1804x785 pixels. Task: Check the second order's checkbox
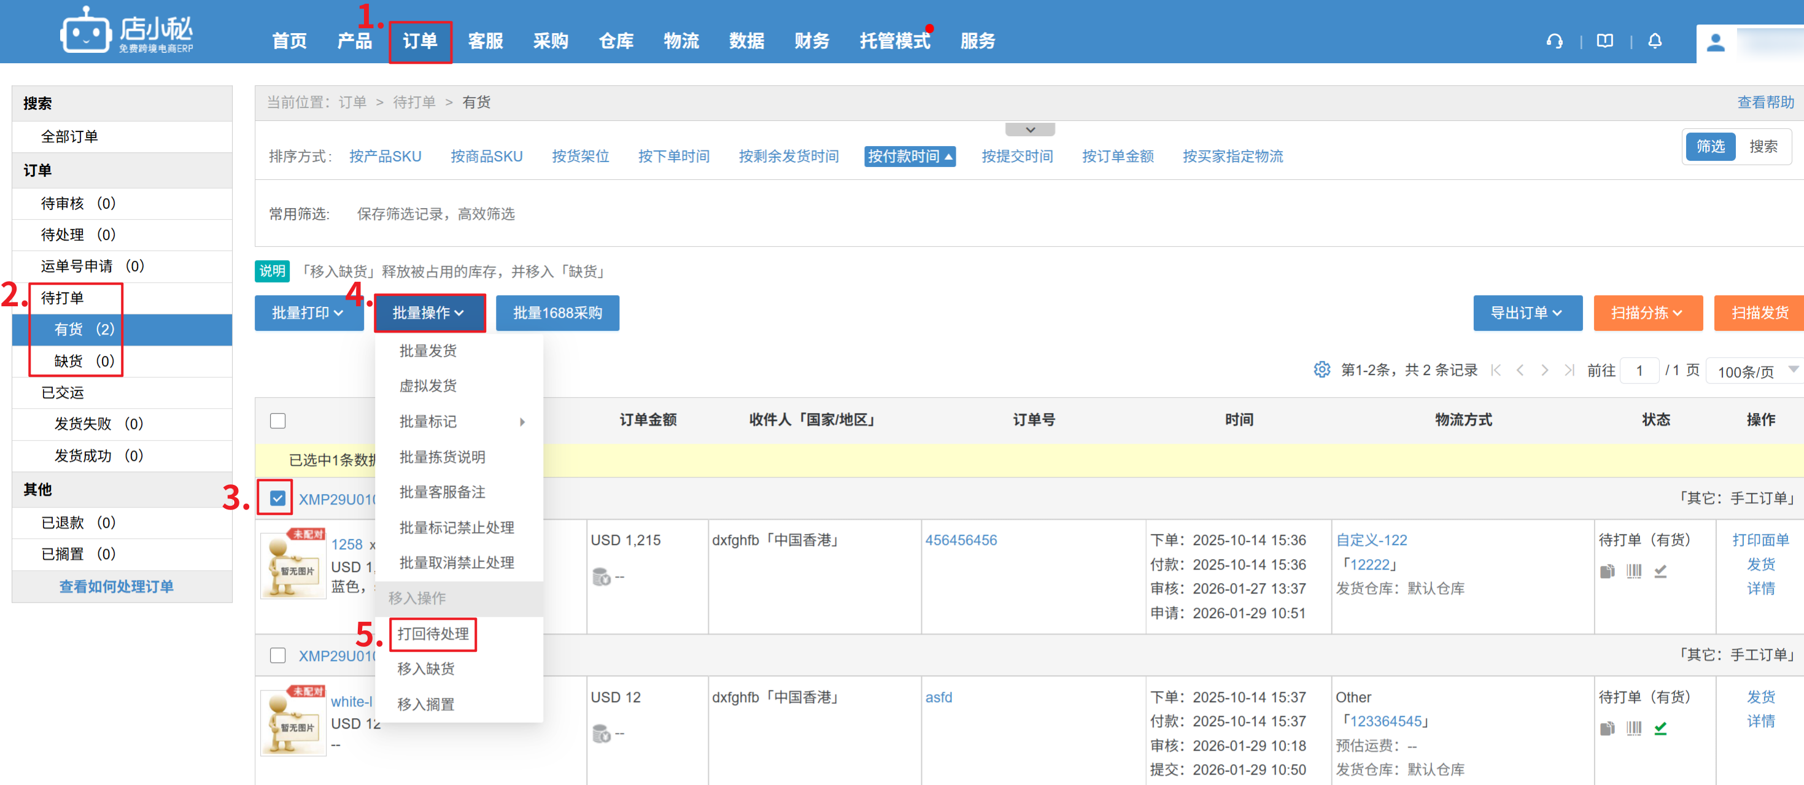pyautogui.click(x=277, y=655)
